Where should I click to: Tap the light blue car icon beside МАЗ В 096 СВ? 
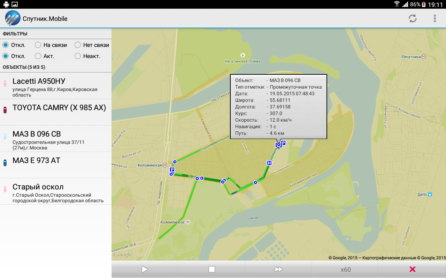pos(5,136)
